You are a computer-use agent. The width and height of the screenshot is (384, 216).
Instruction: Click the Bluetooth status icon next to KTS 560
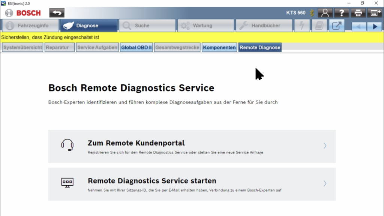click(x=312, y=13)
